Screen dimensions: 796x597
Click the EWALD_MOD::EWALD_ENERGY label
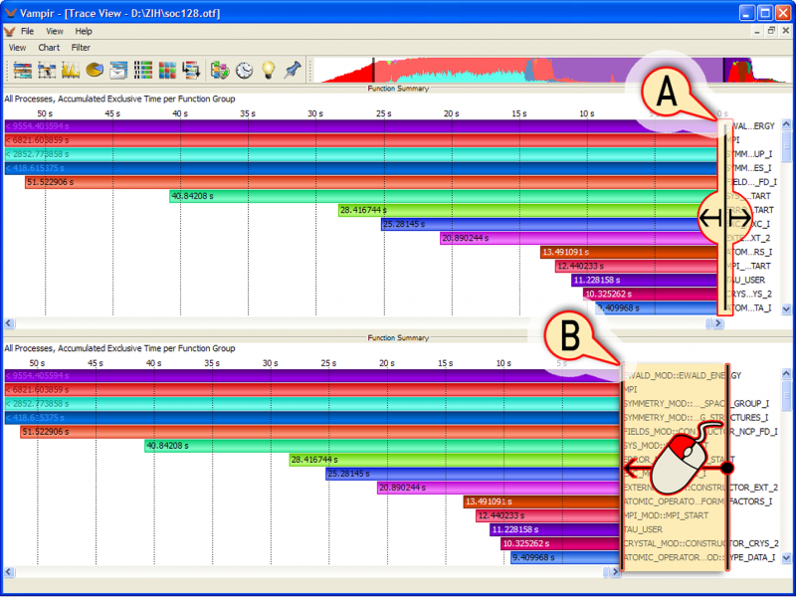tap(683, 376)
